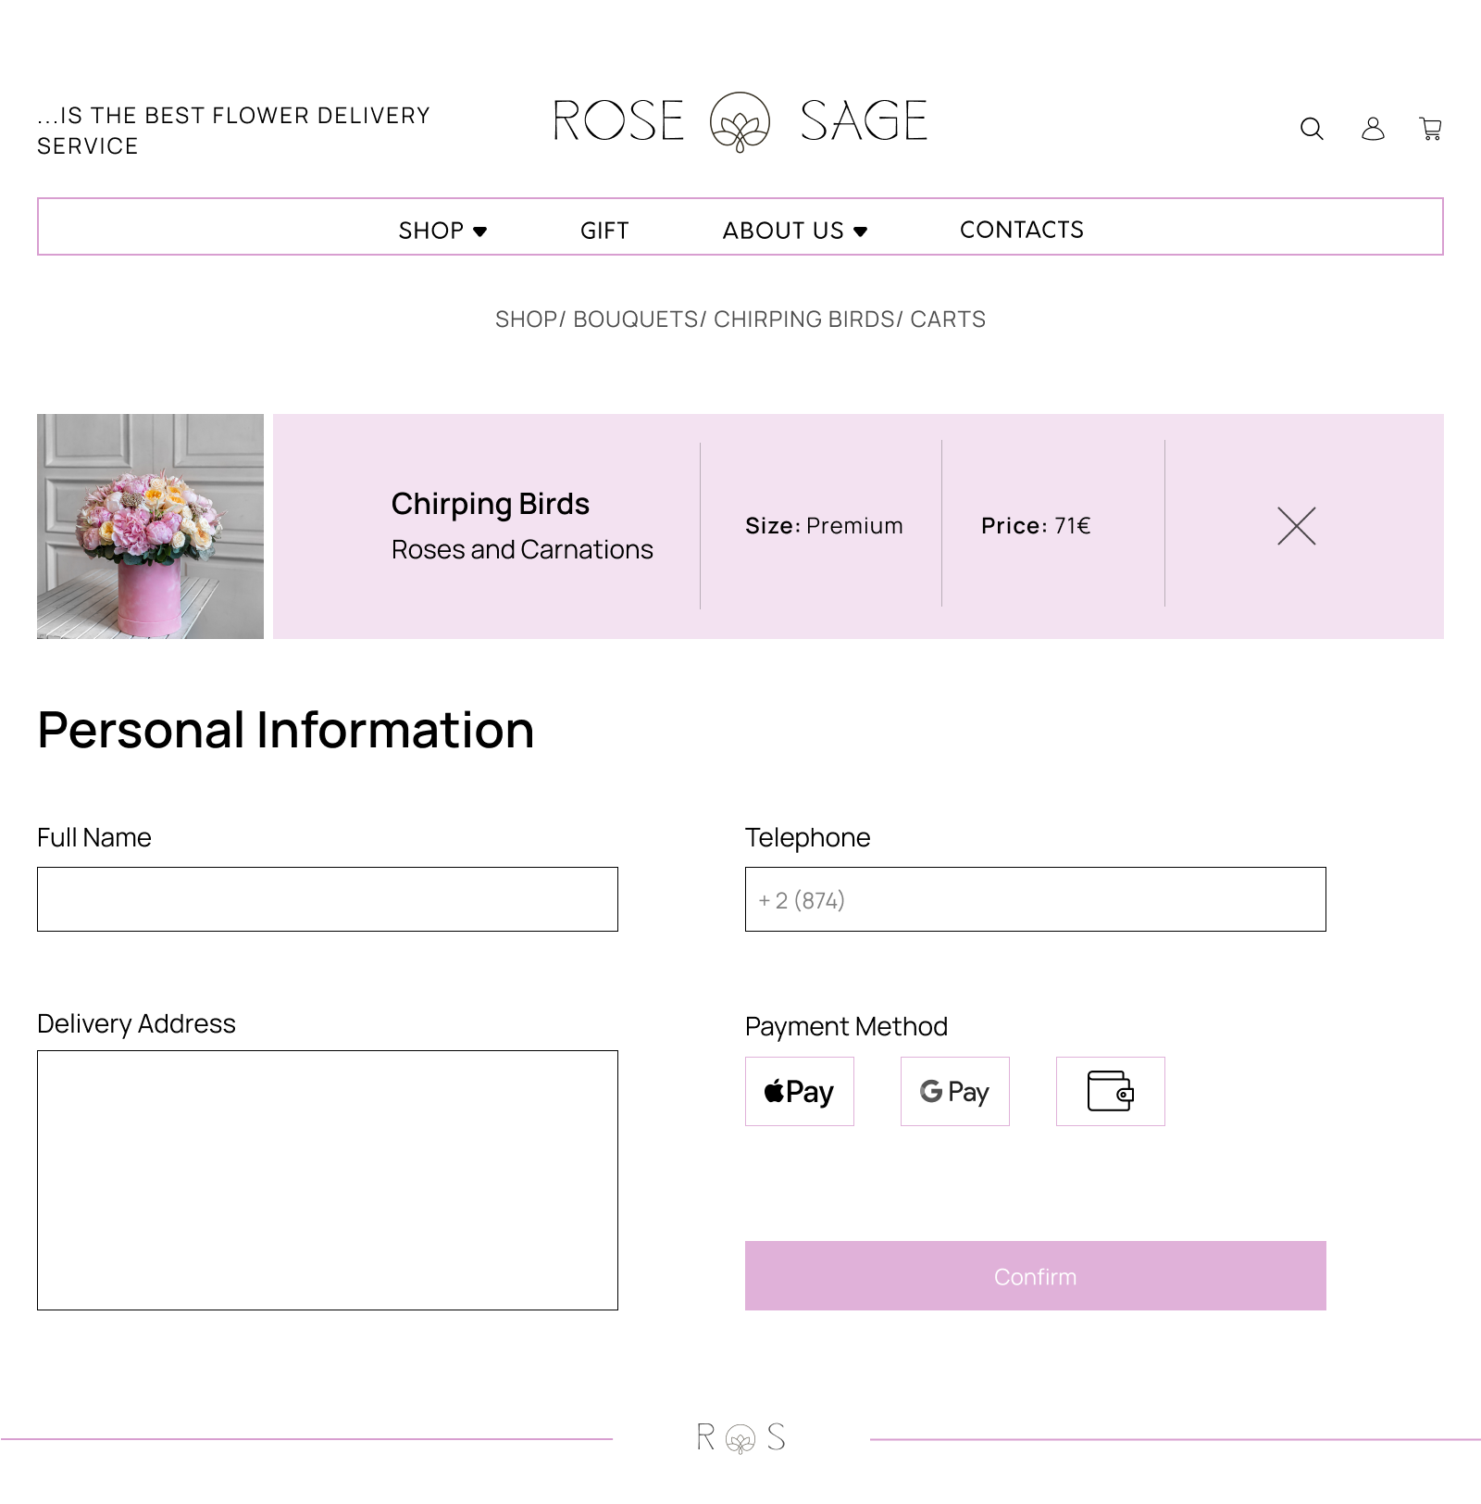Click the footer R S logo
Screen dimensions: 1481x1504
[740, 1437]
